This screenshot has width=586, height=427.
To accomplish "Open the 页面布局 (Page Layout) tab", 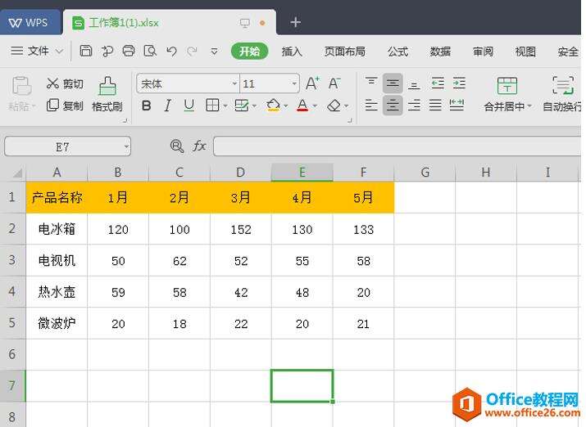I will tap(344, 51).
